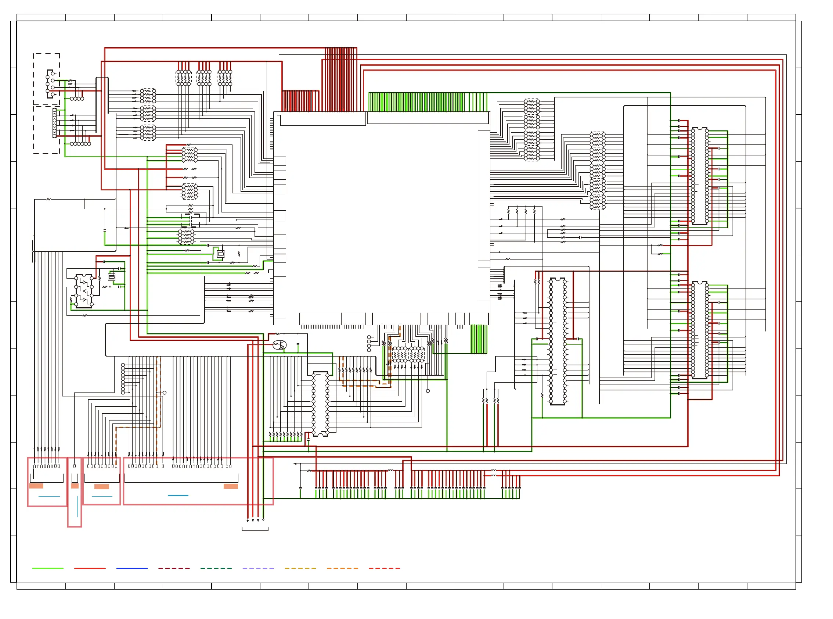Viewport: 833px width, 619px height.
Task: Click the orange block in the narrow connector box
Action: pos(75,486)
